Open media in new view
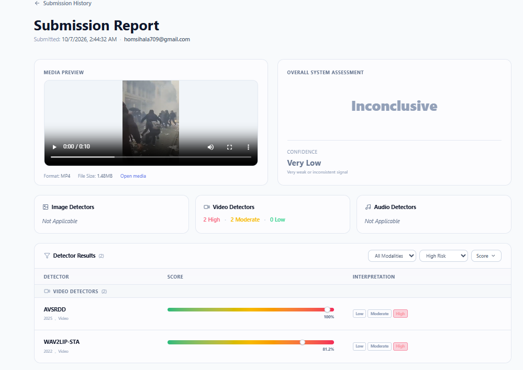Viewport: 523px width, 370px height. tap(133, 176)
